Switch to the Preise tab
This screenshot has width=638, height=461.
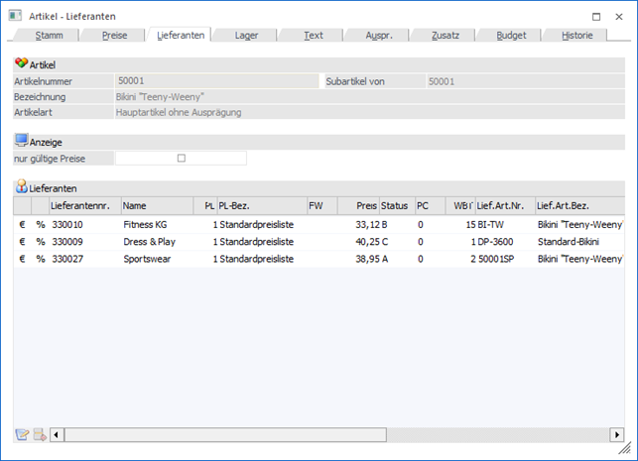pyautogui.click(x=114, y=35)
